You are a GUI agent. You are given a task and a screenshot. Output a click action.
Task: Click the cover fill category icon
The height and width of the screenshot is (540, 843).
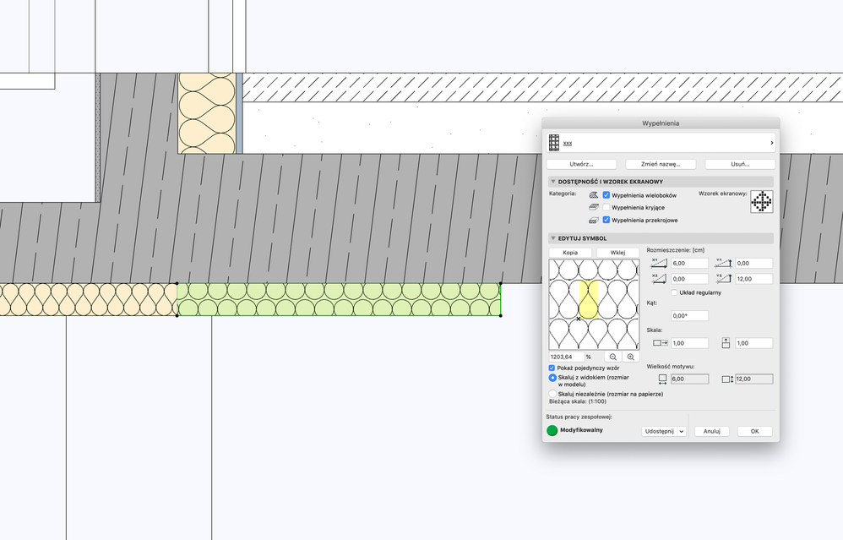point(594,207)
